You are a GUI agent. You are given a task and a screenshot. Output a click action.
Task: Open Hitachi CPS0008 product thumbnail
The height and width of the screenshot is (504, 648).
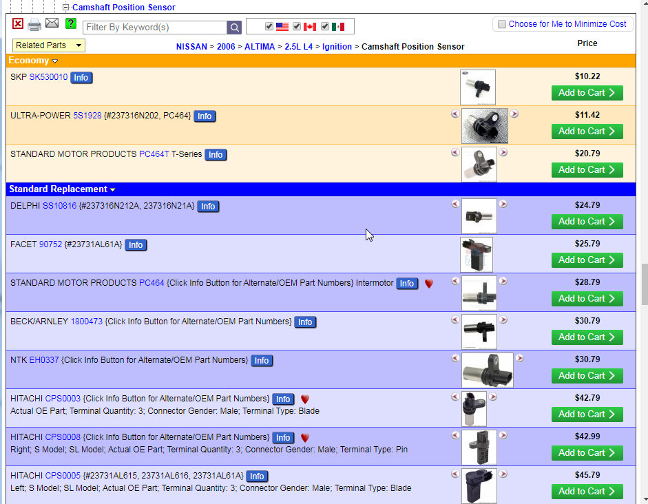click(x=479, y=448)
